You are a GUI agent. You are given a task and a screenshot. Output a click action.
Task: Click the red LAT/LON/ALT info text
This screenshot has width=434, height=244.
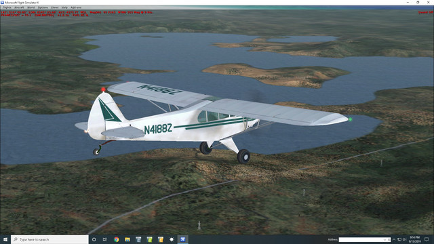point(77,12)
